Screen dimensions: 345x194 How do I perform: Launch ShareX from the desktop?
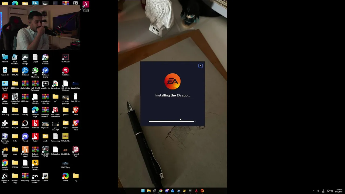pos(65,177)
